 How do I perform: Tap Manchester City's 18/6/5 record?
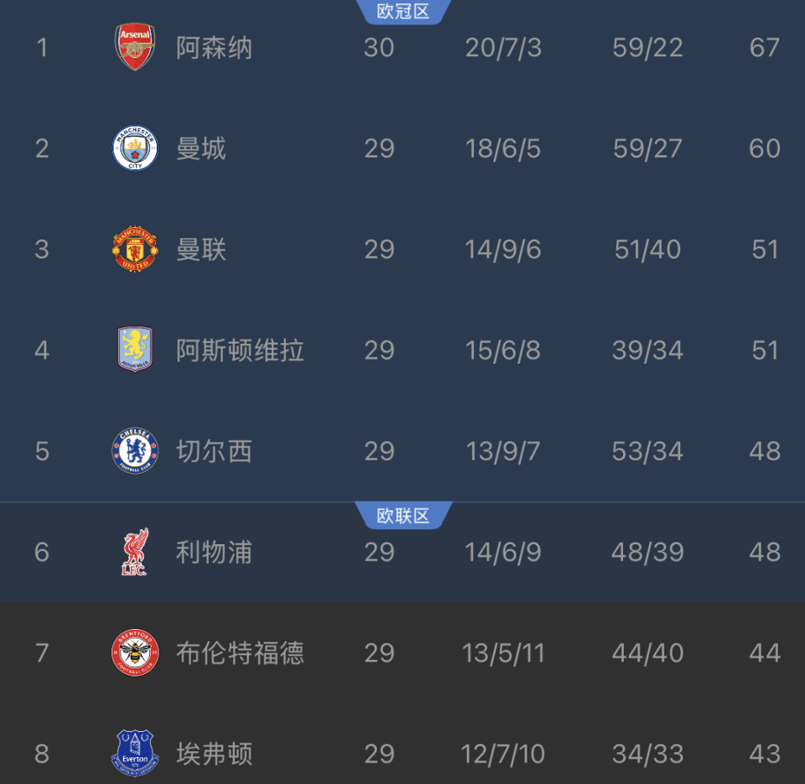(x=503, y=149)
